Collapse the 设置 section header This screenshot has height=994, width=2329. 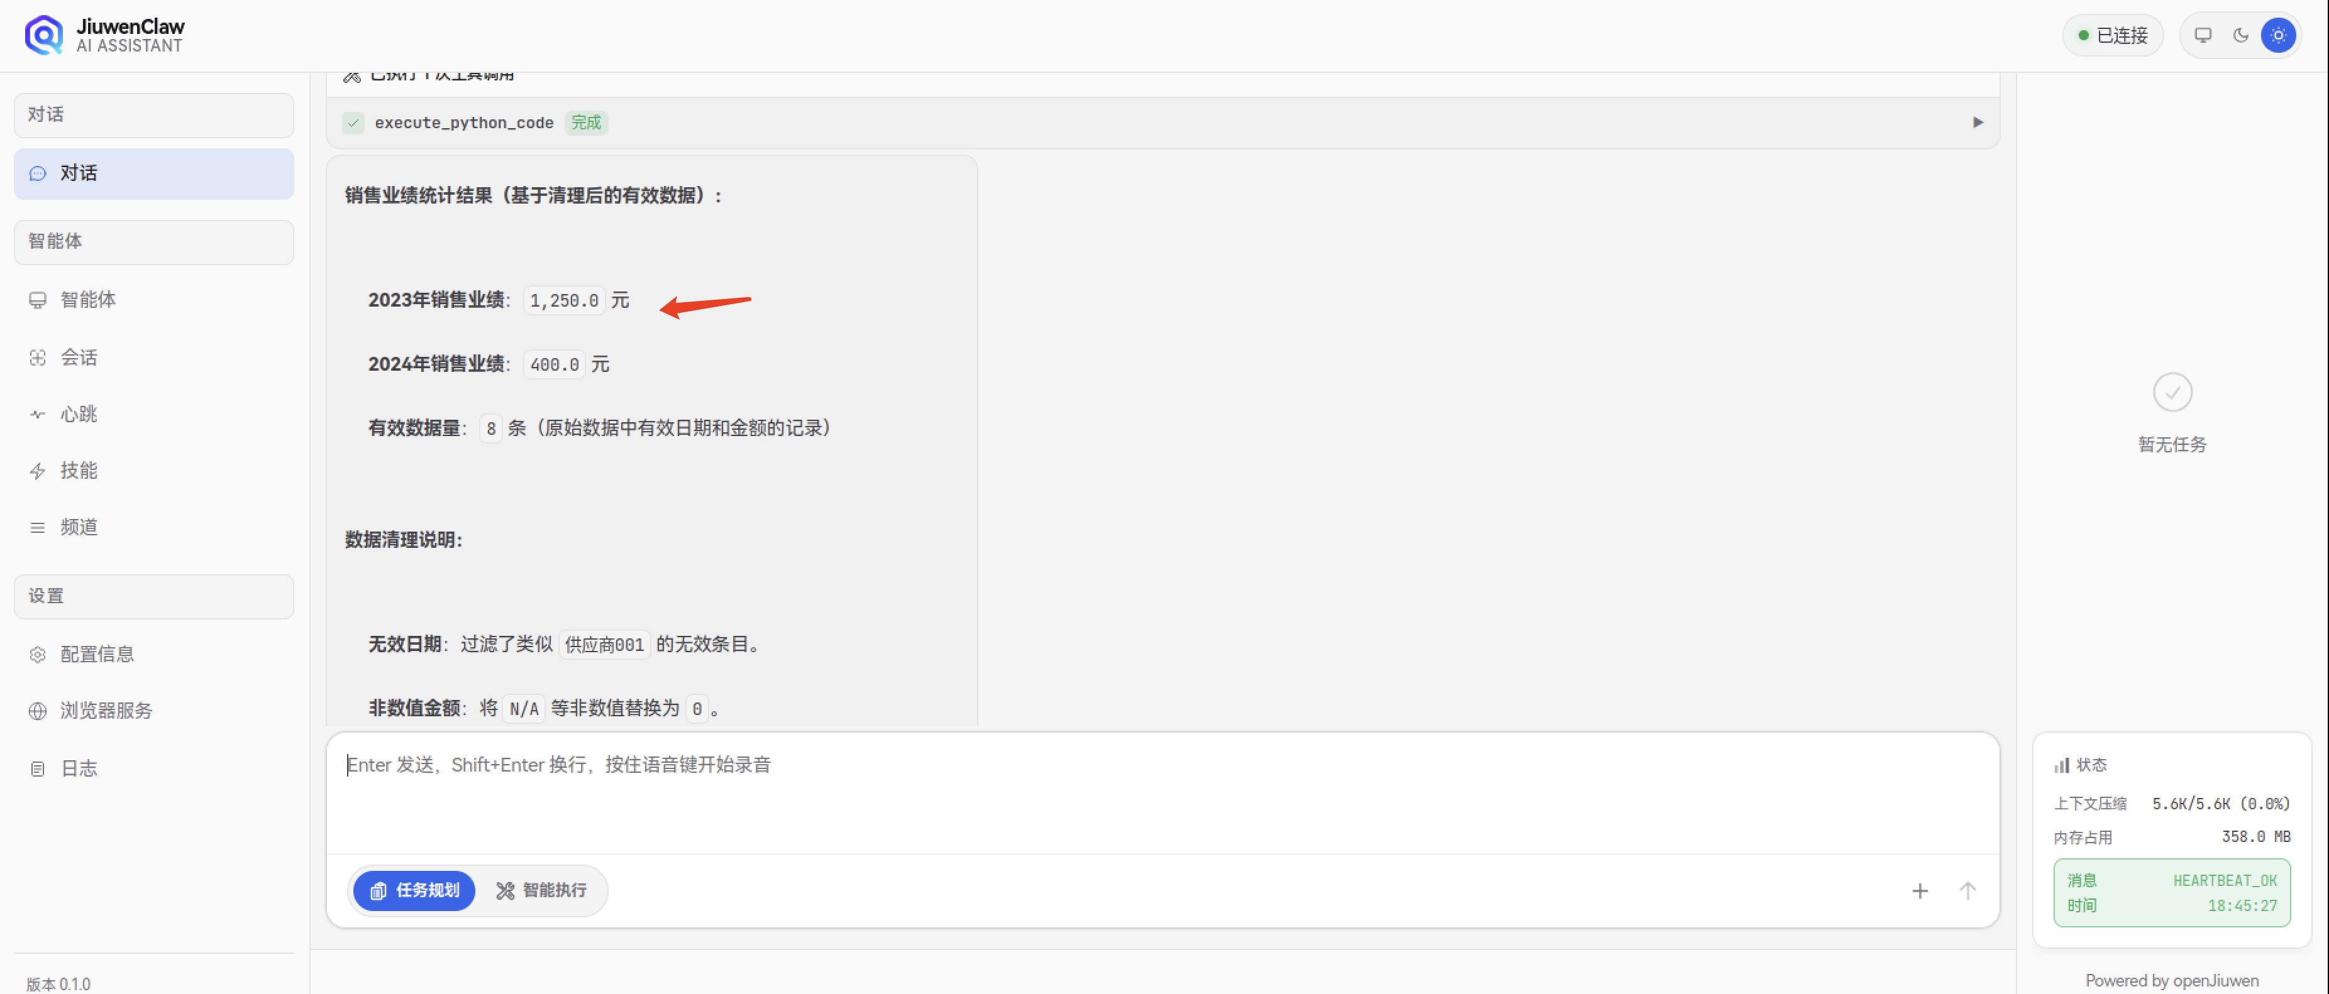[x=153, y=596]
